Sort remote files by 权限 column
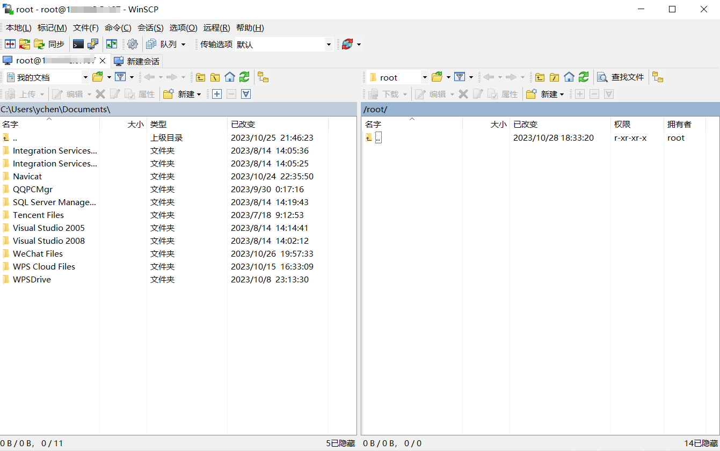 637,124
